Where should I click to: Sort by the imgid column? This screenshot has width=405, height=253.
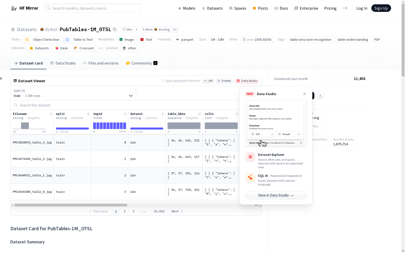point(125,114)
